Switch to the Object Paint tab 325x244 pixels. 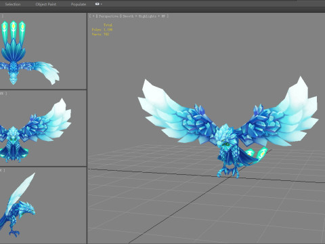pyautogui.click(x=46, y=4)
